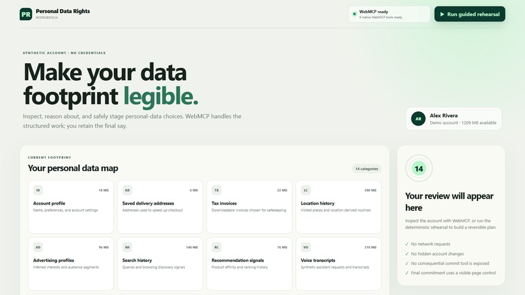The width and height of the screenshot is (525, 295).
Task: Click the 210 MB size on Voice transcripts
Action: pos(371,247)
